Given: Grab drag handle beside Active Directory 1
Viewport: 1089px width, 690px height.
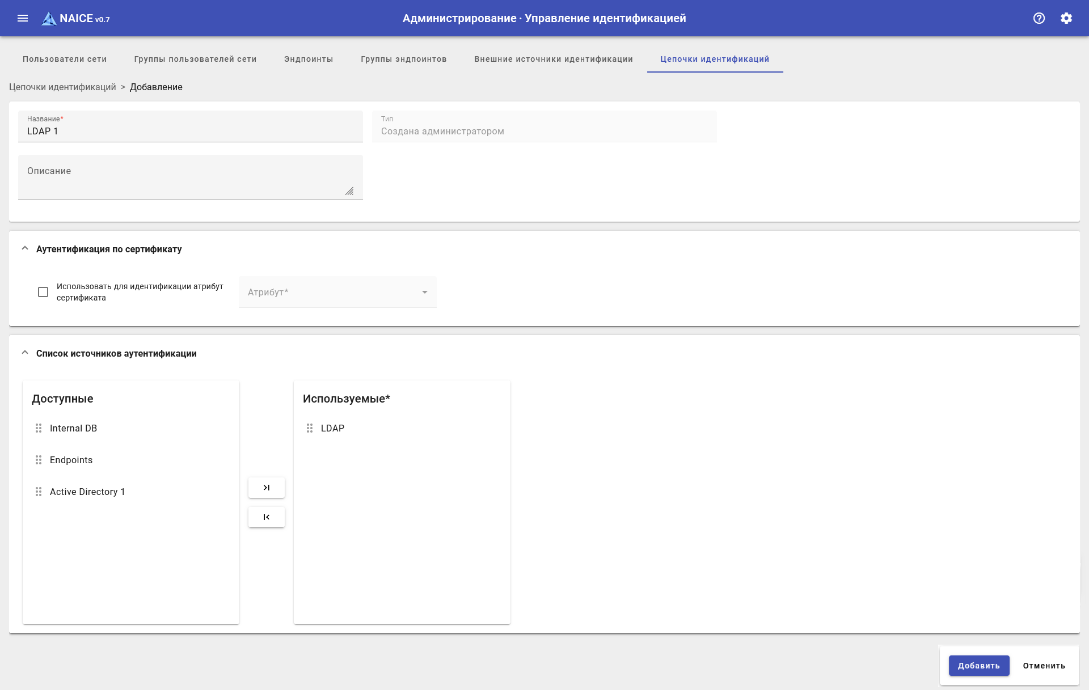Looking at the screenshot, I should coord(39,492).
